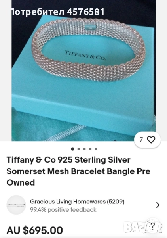167x238 pixels.
Task: Click the Tiffany & Co listing title
Action: 78,171
